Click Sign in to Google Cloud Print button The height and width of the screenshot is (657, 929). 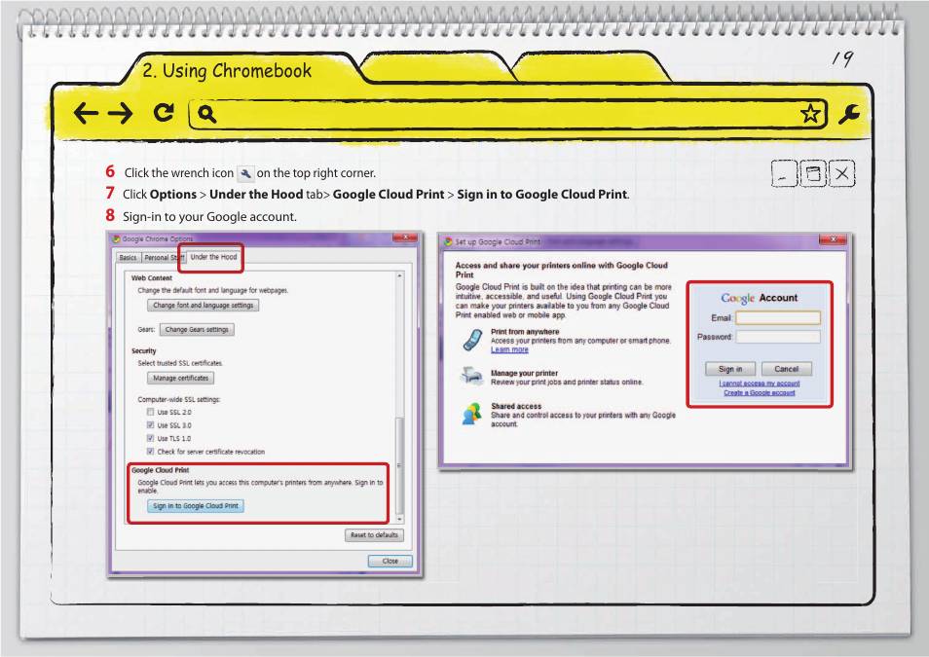coord(196,506)
